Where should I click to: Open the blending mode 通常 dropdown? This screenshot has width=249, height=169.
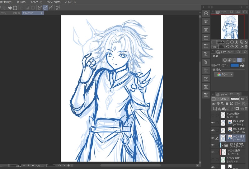pos(225,99)
